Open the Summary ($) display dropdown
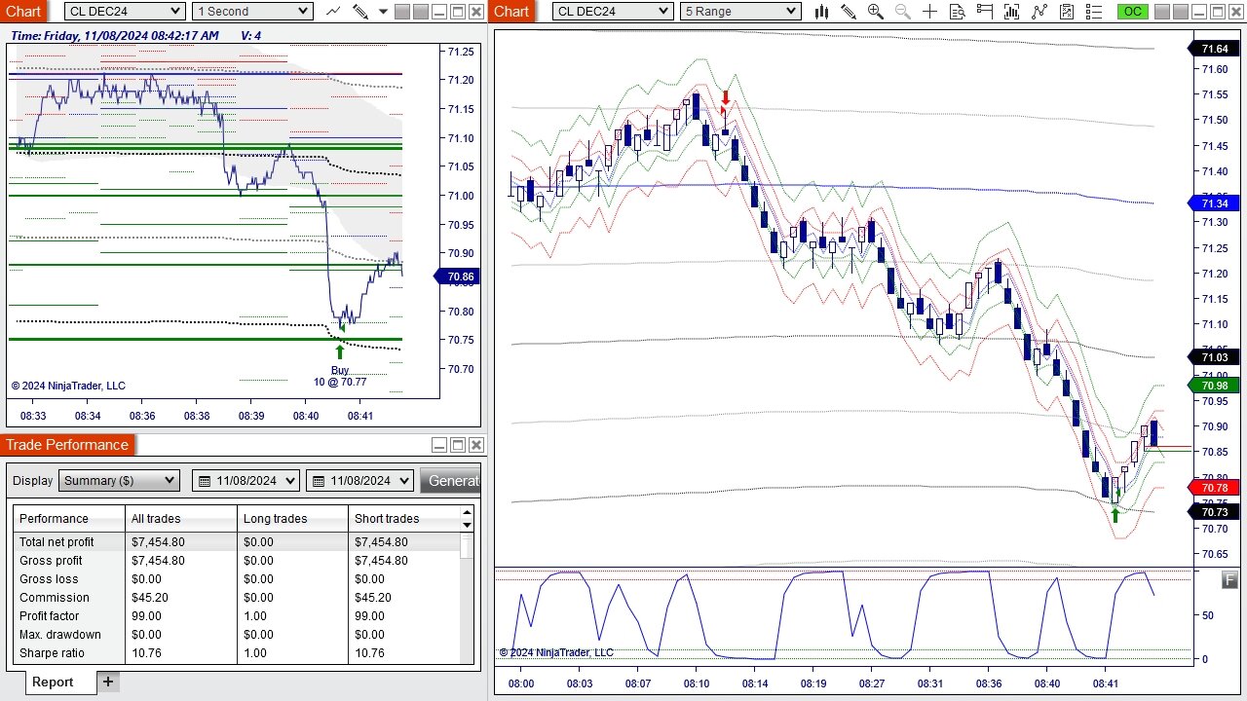This screenshot has height=701, width=1247. (119, 480)
